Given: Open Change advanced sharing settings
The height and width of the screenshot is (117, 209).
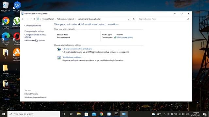Looking at the screenshot, I should click(35, 36).
